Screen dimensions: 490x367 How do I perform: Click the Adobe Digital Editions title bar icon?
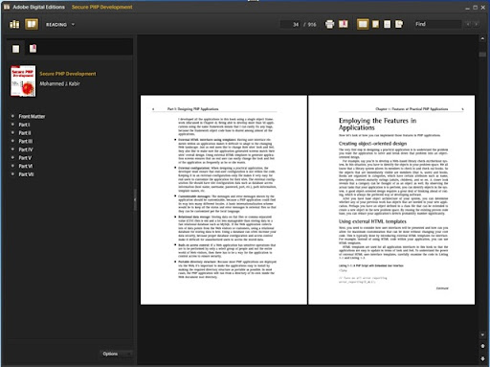7,7
